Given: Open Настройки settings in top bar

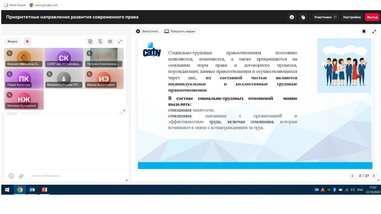Looking at the screenshot, I should tap(352, 17).
